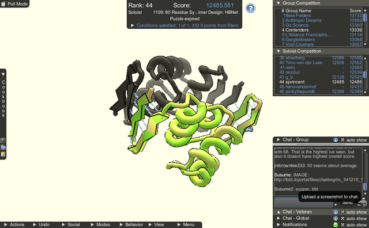Click info icon for Chat - Group
This screenshot has height=228, width=369.
point(336,140)
